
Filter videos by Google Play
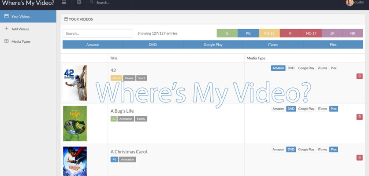[x=213, y=44]
